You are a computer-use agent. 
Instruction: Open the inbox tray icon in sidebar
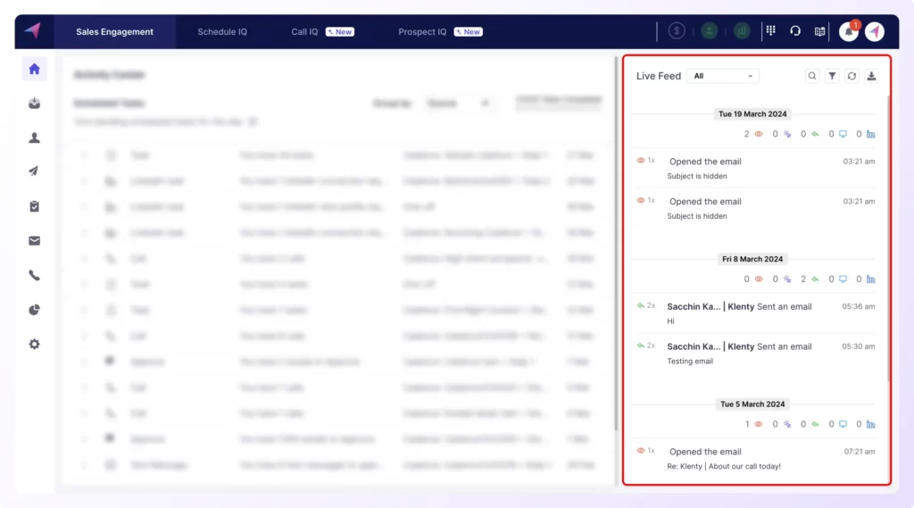(35, 104)
